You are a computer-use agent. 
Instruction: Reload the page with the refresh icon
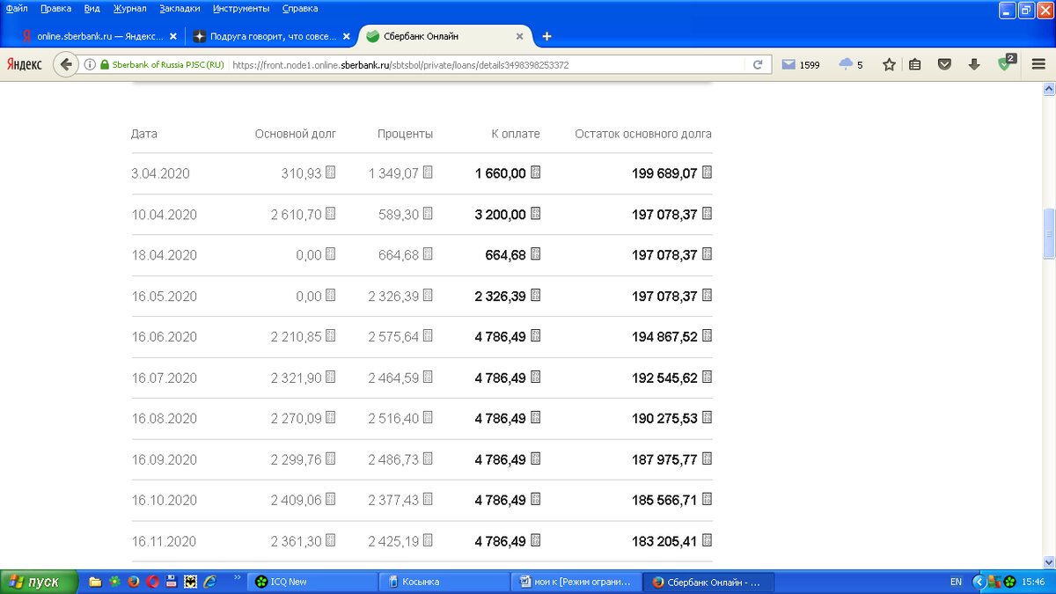(757, 64)
